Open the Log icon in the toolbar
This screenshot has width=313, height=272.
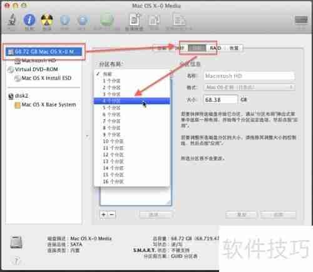(301, 21)
